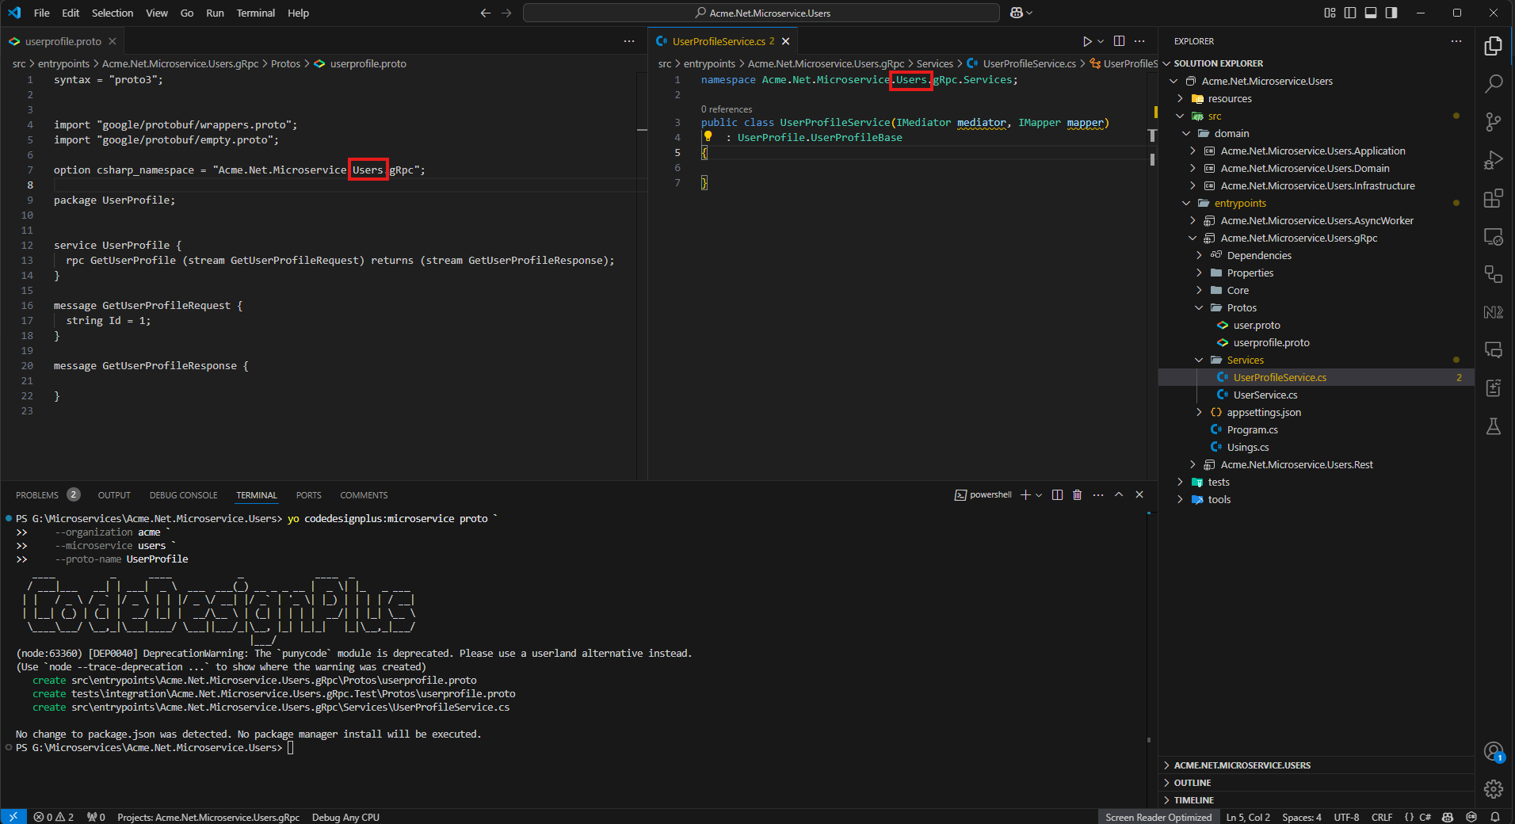1515x824 pixels.
Task: Create a new terminal with plus icon
Action: (1025, 494)
